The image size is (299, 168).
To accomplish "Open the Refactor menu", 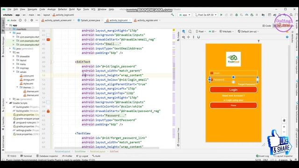I will 62,9.
